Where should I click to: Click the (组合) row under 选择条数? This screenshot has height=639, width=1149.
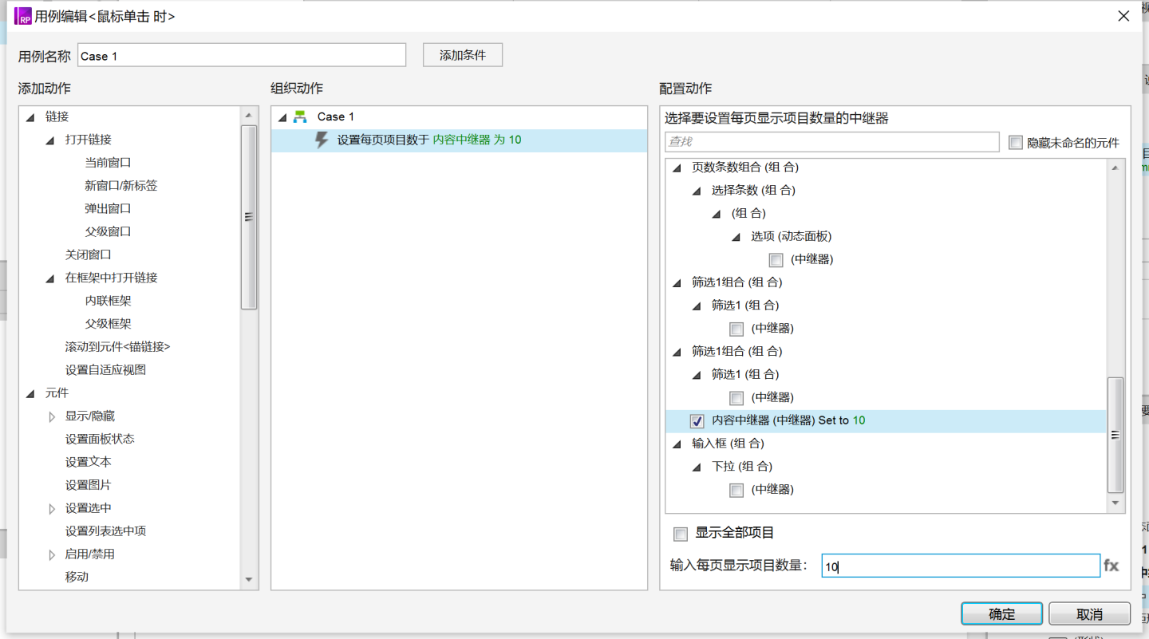[748, 214]
